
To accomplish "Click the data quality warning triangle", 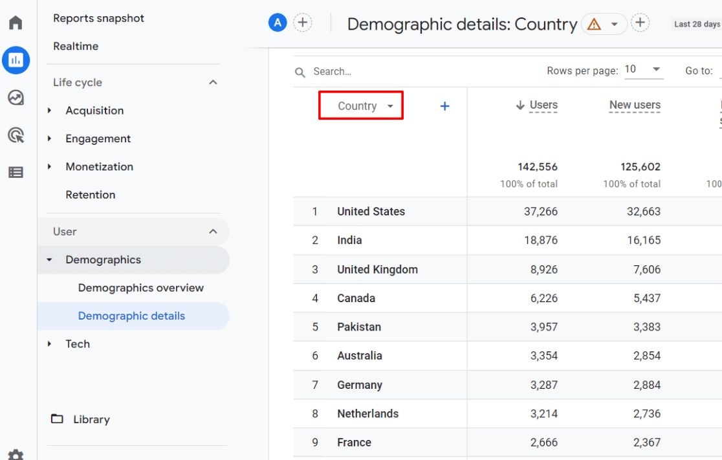I will (595, 24).
